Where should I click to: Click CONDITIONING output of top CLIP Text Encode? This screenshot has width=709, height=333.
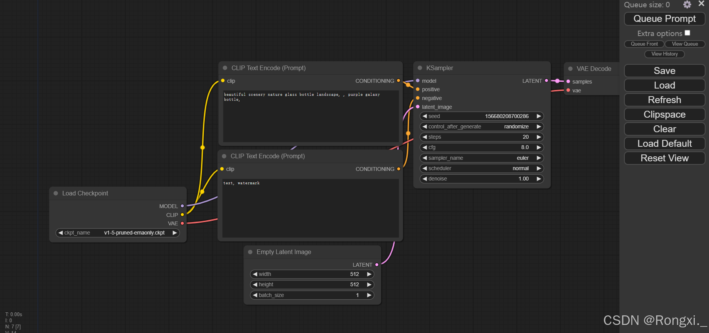coord(399,81)
